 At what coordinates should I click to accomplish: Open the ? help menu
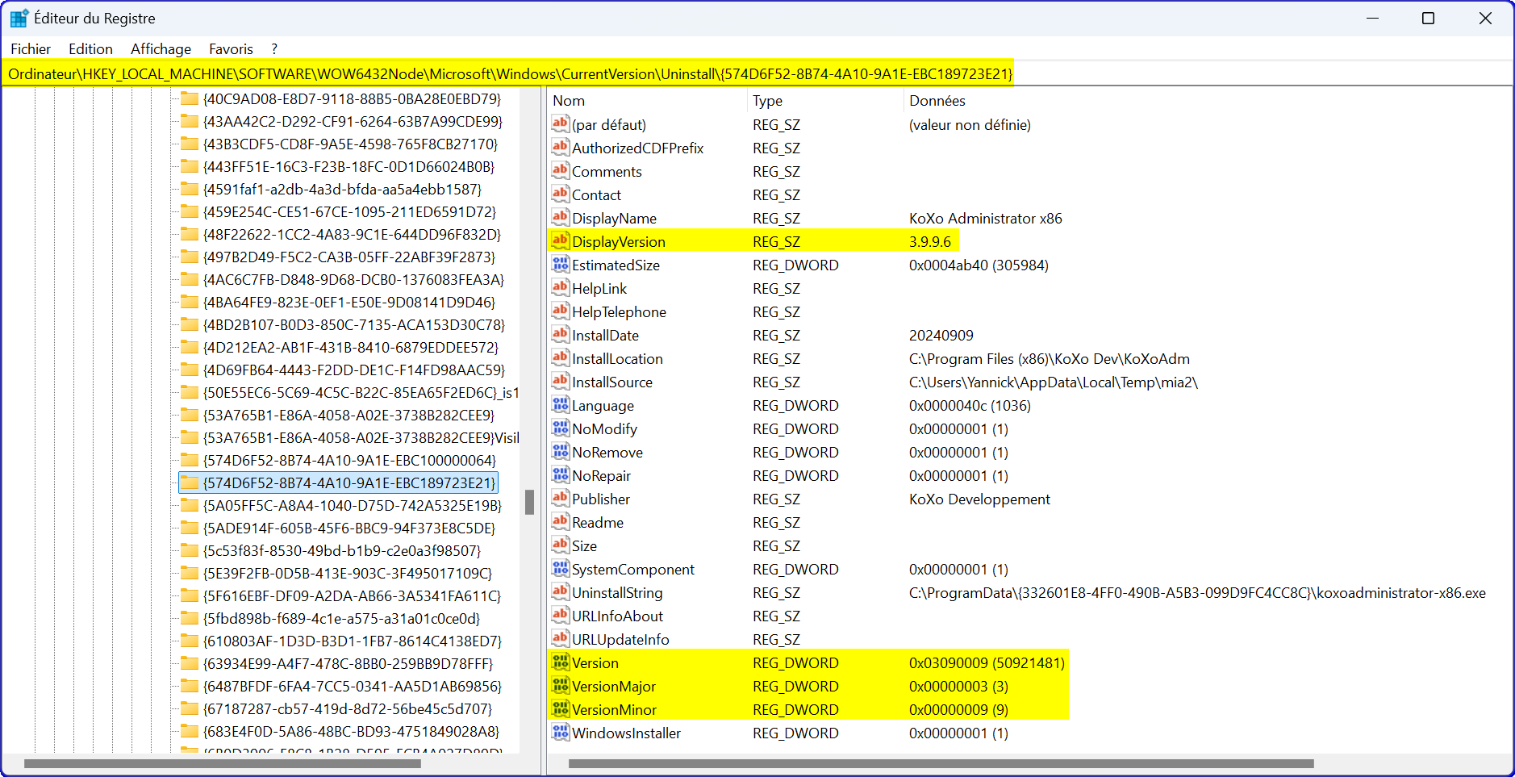274,49
